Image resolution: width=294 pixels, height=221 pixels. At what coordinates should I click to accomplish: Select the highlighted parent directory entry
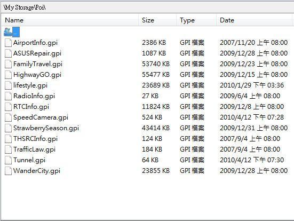pos(16,32)
